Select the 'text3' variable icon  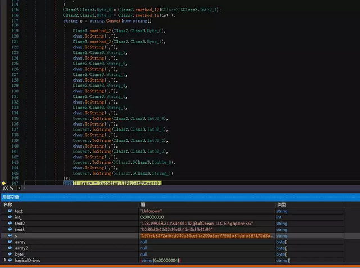pos(10,229)
